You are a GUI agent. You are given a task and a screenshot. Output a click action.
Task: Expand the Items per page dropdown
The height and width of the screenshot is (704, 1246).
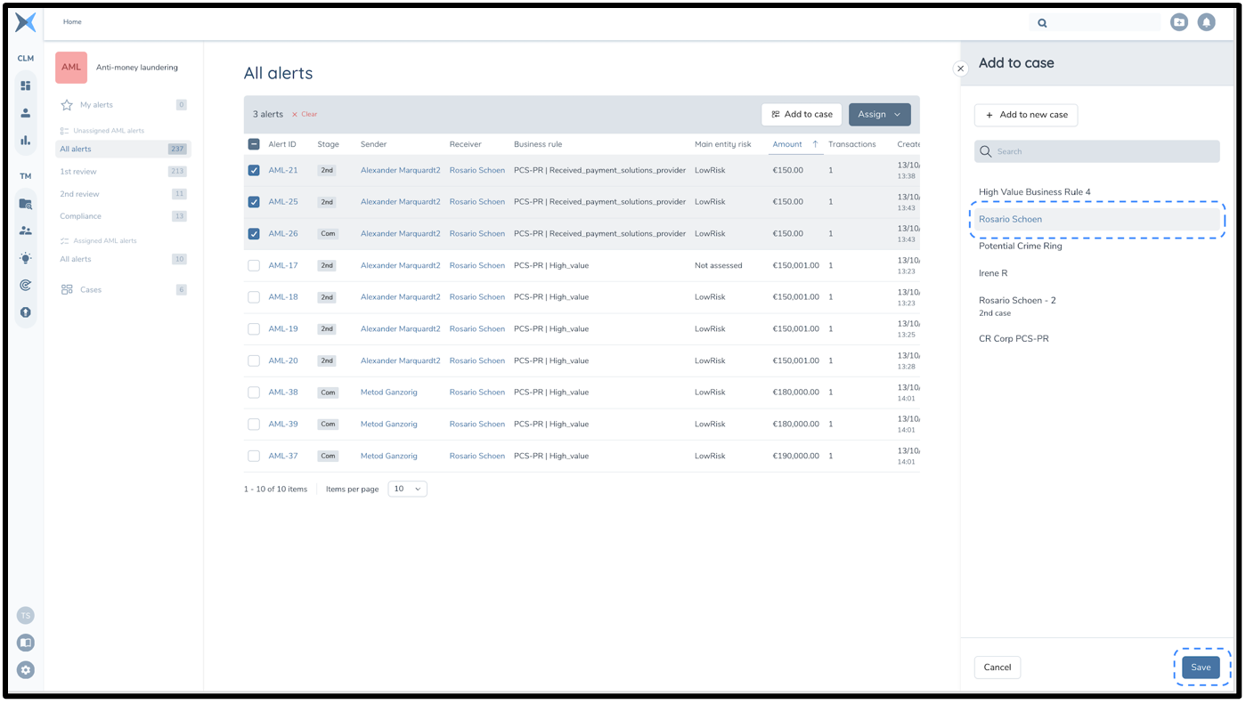click(407, 489)
